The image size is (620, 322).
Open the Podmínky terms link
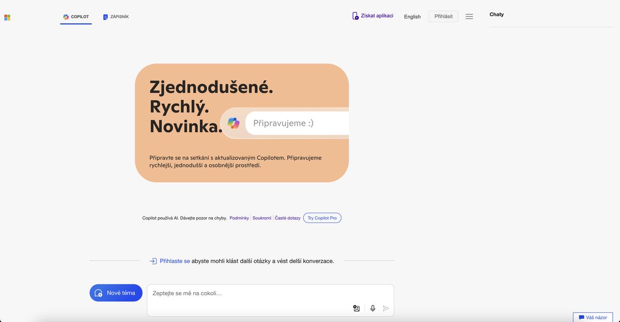point(239,218)
